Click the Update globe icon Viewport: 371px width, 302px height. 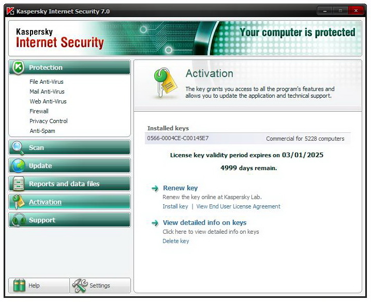[x=18, y=165]
